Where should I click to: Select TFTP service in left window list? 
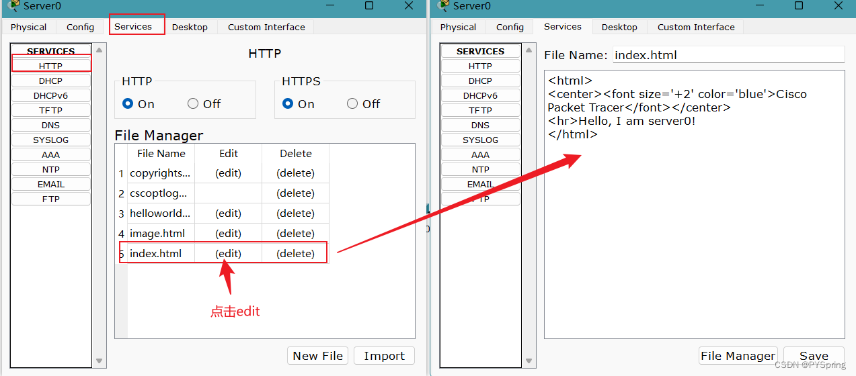[50, 110]
